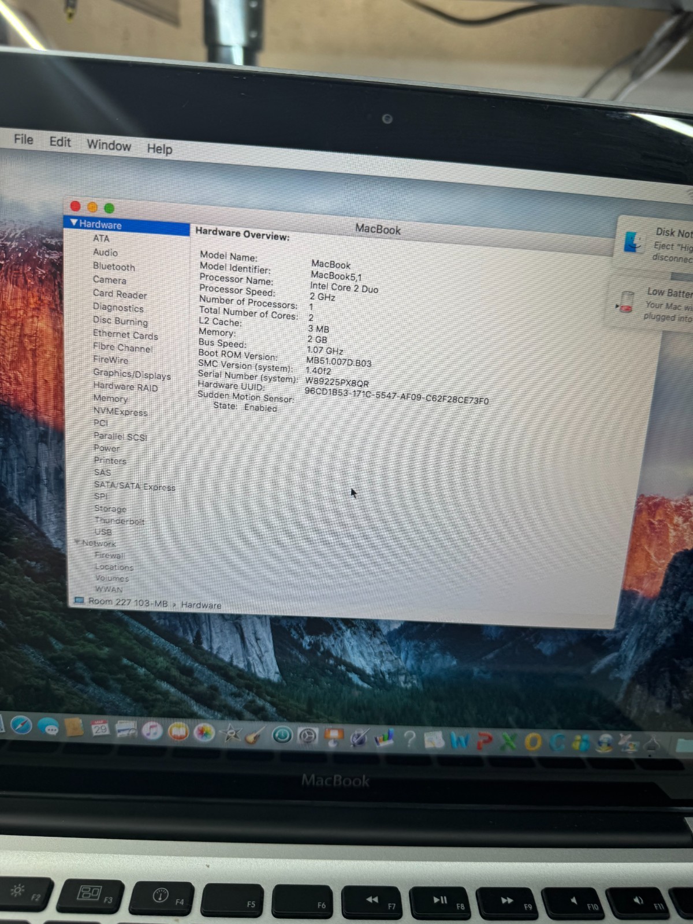Select Volumes under Network
This screenshot has width=693, height=924.
[x=112, y=578]
